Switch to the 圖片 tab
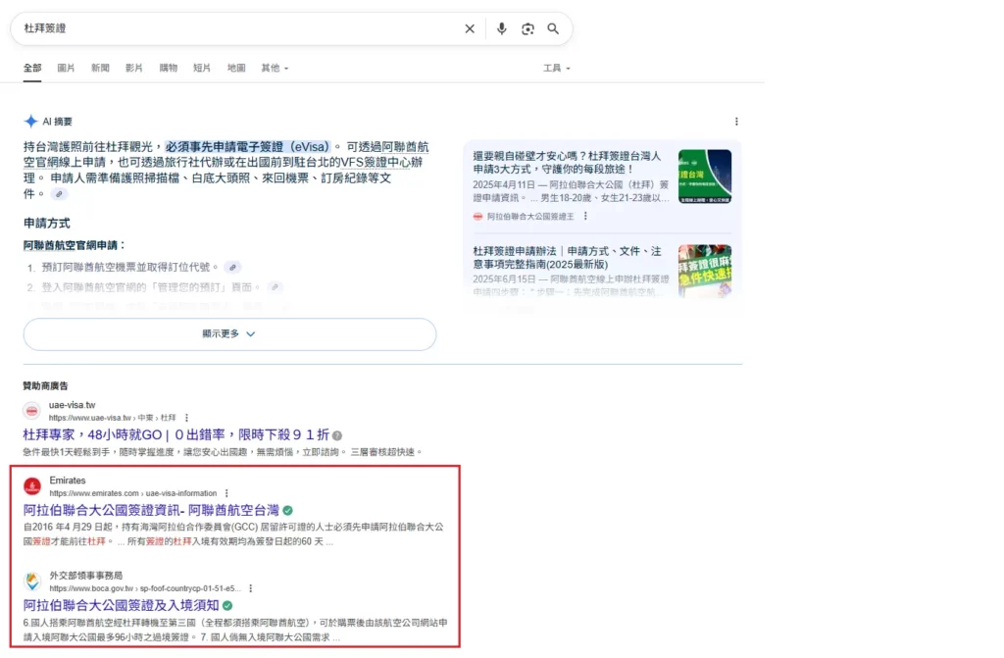 pos(66,68)
